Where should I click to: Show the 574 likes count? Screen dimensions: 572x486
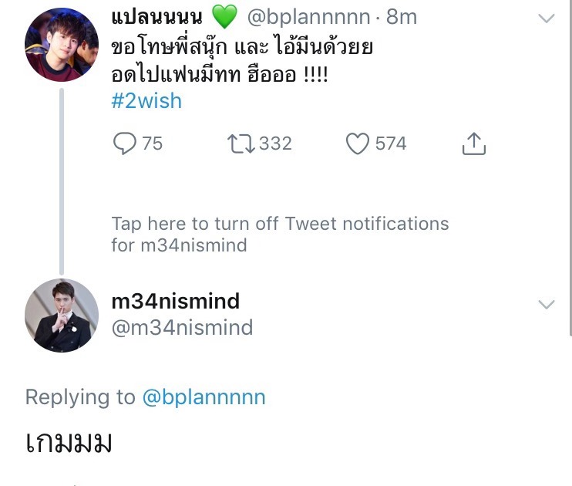(x=391, y=143)
